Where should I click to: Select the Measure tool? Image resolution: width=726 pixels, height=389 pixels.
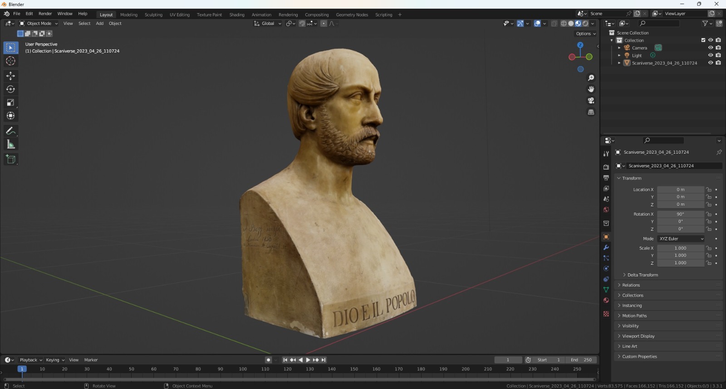10,144
